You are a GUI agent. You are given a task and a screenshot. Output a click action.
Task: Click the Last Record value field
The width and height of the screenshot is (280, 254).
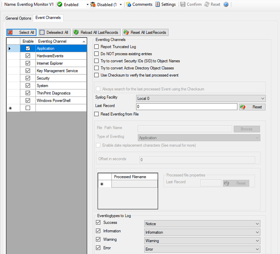[187, 107]
